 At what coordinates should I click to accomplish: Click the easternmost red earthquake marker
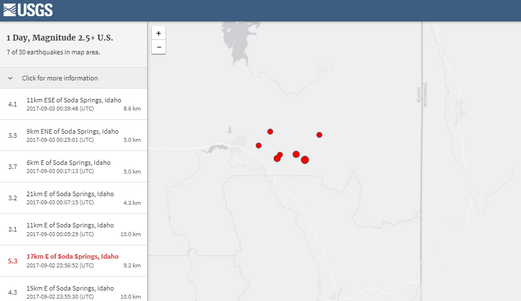(x=320, y=135)
